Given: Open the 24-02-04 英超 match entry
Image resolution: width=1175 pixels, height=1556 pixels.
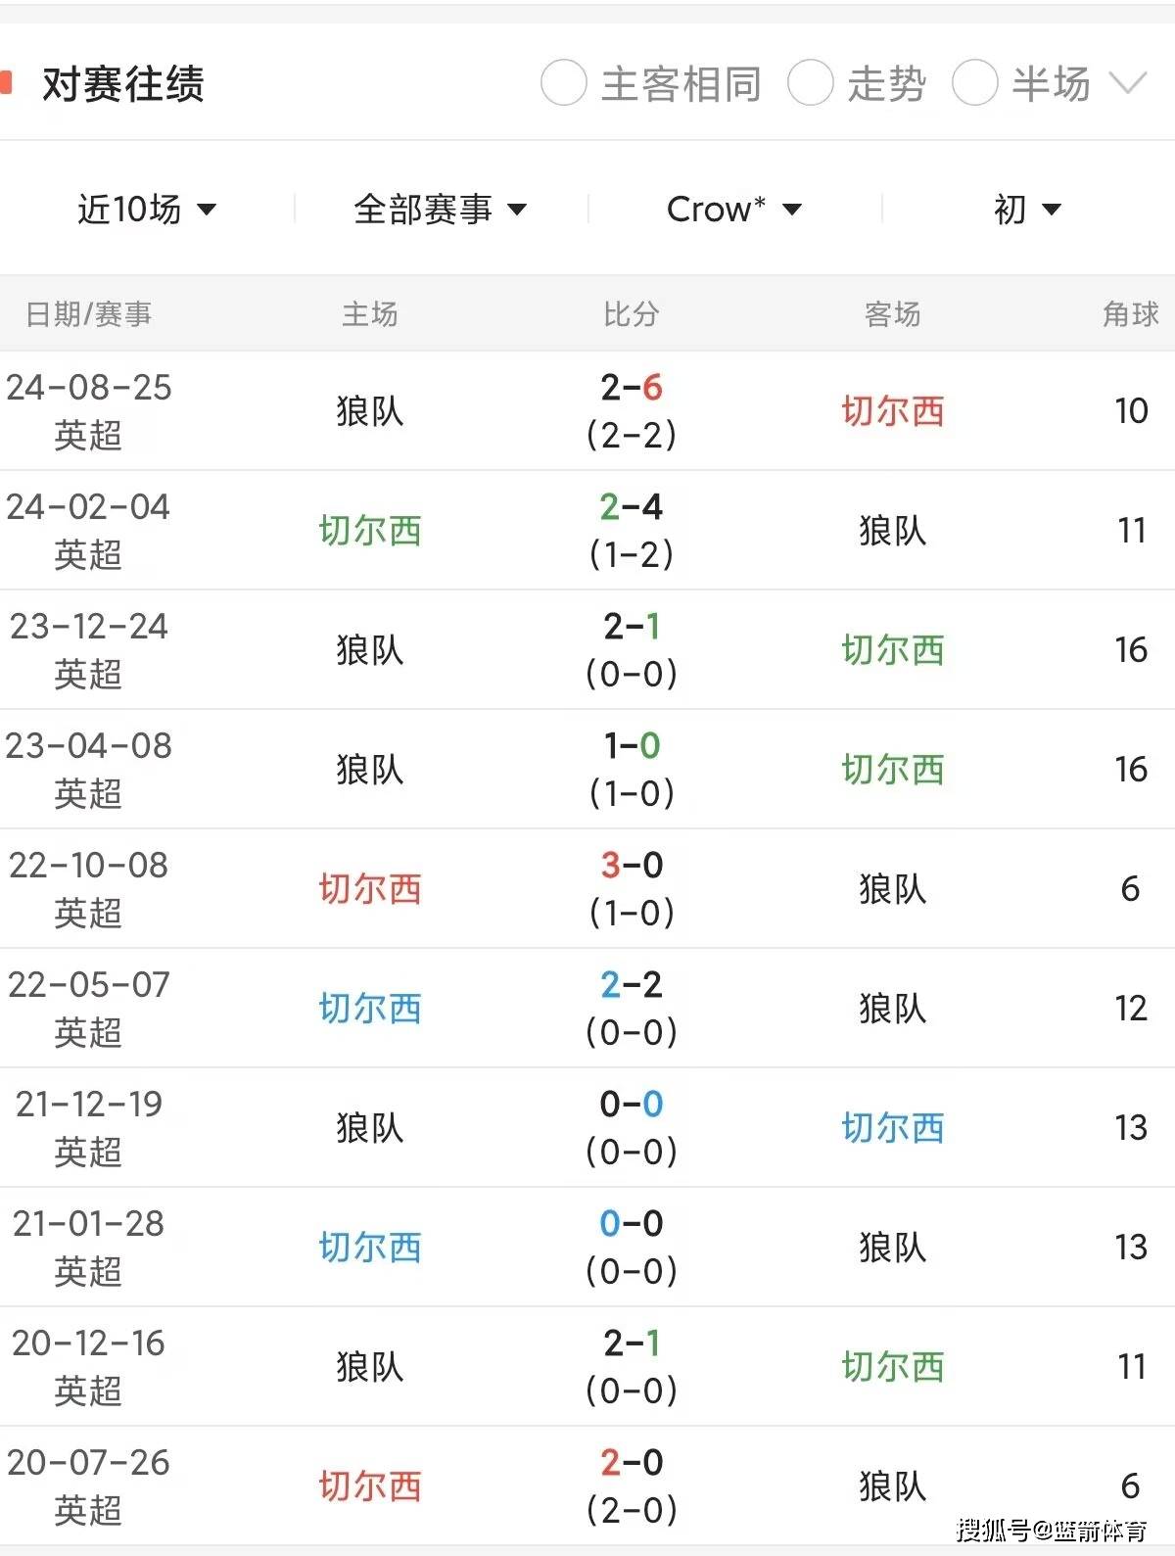Looking at the screenshot, I should tap(88, 531).
